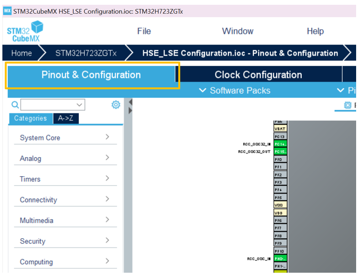Expand the Security category
This screenshot has height=277, width=359.
(65, 241)
